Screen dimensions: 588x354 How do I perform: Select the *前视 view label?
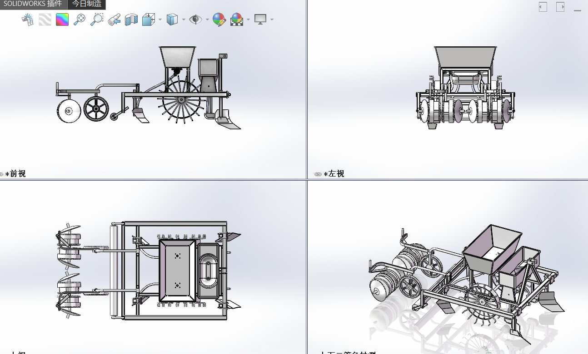15,173
